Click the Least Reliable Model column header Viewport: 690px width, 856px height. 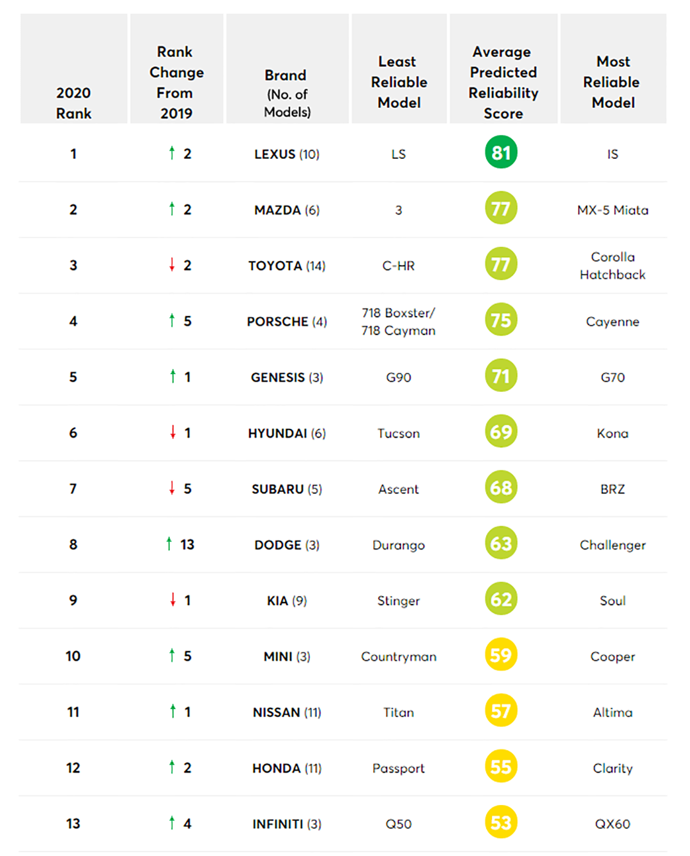point(399,82)
